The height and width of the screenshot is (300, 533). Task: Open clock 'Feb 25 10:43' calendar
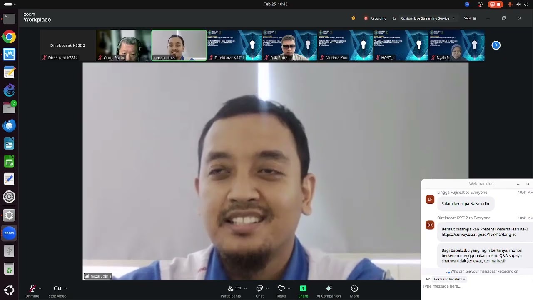point(276,4)
